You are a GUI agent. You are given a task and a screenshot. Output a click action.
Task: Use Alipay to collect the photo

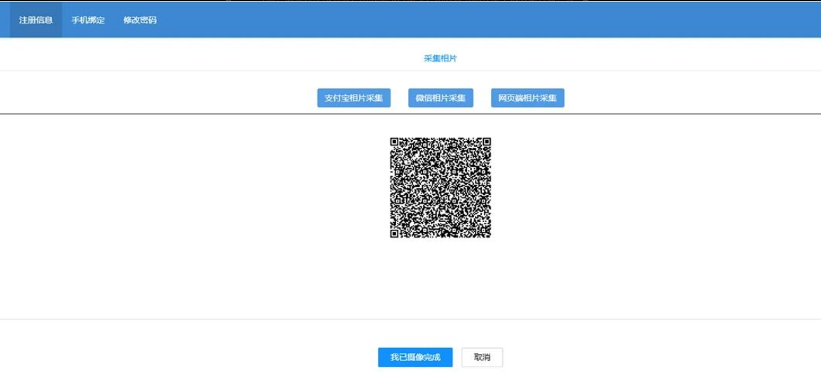[x=354, y=98]
